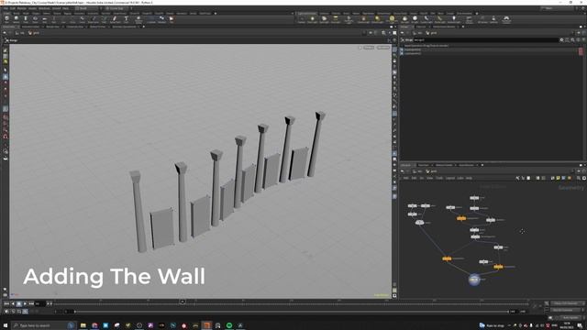The height and width of the screenshot is (330, 587).
Task: Add a Spot Light from shelf
Action: (324, 19)
